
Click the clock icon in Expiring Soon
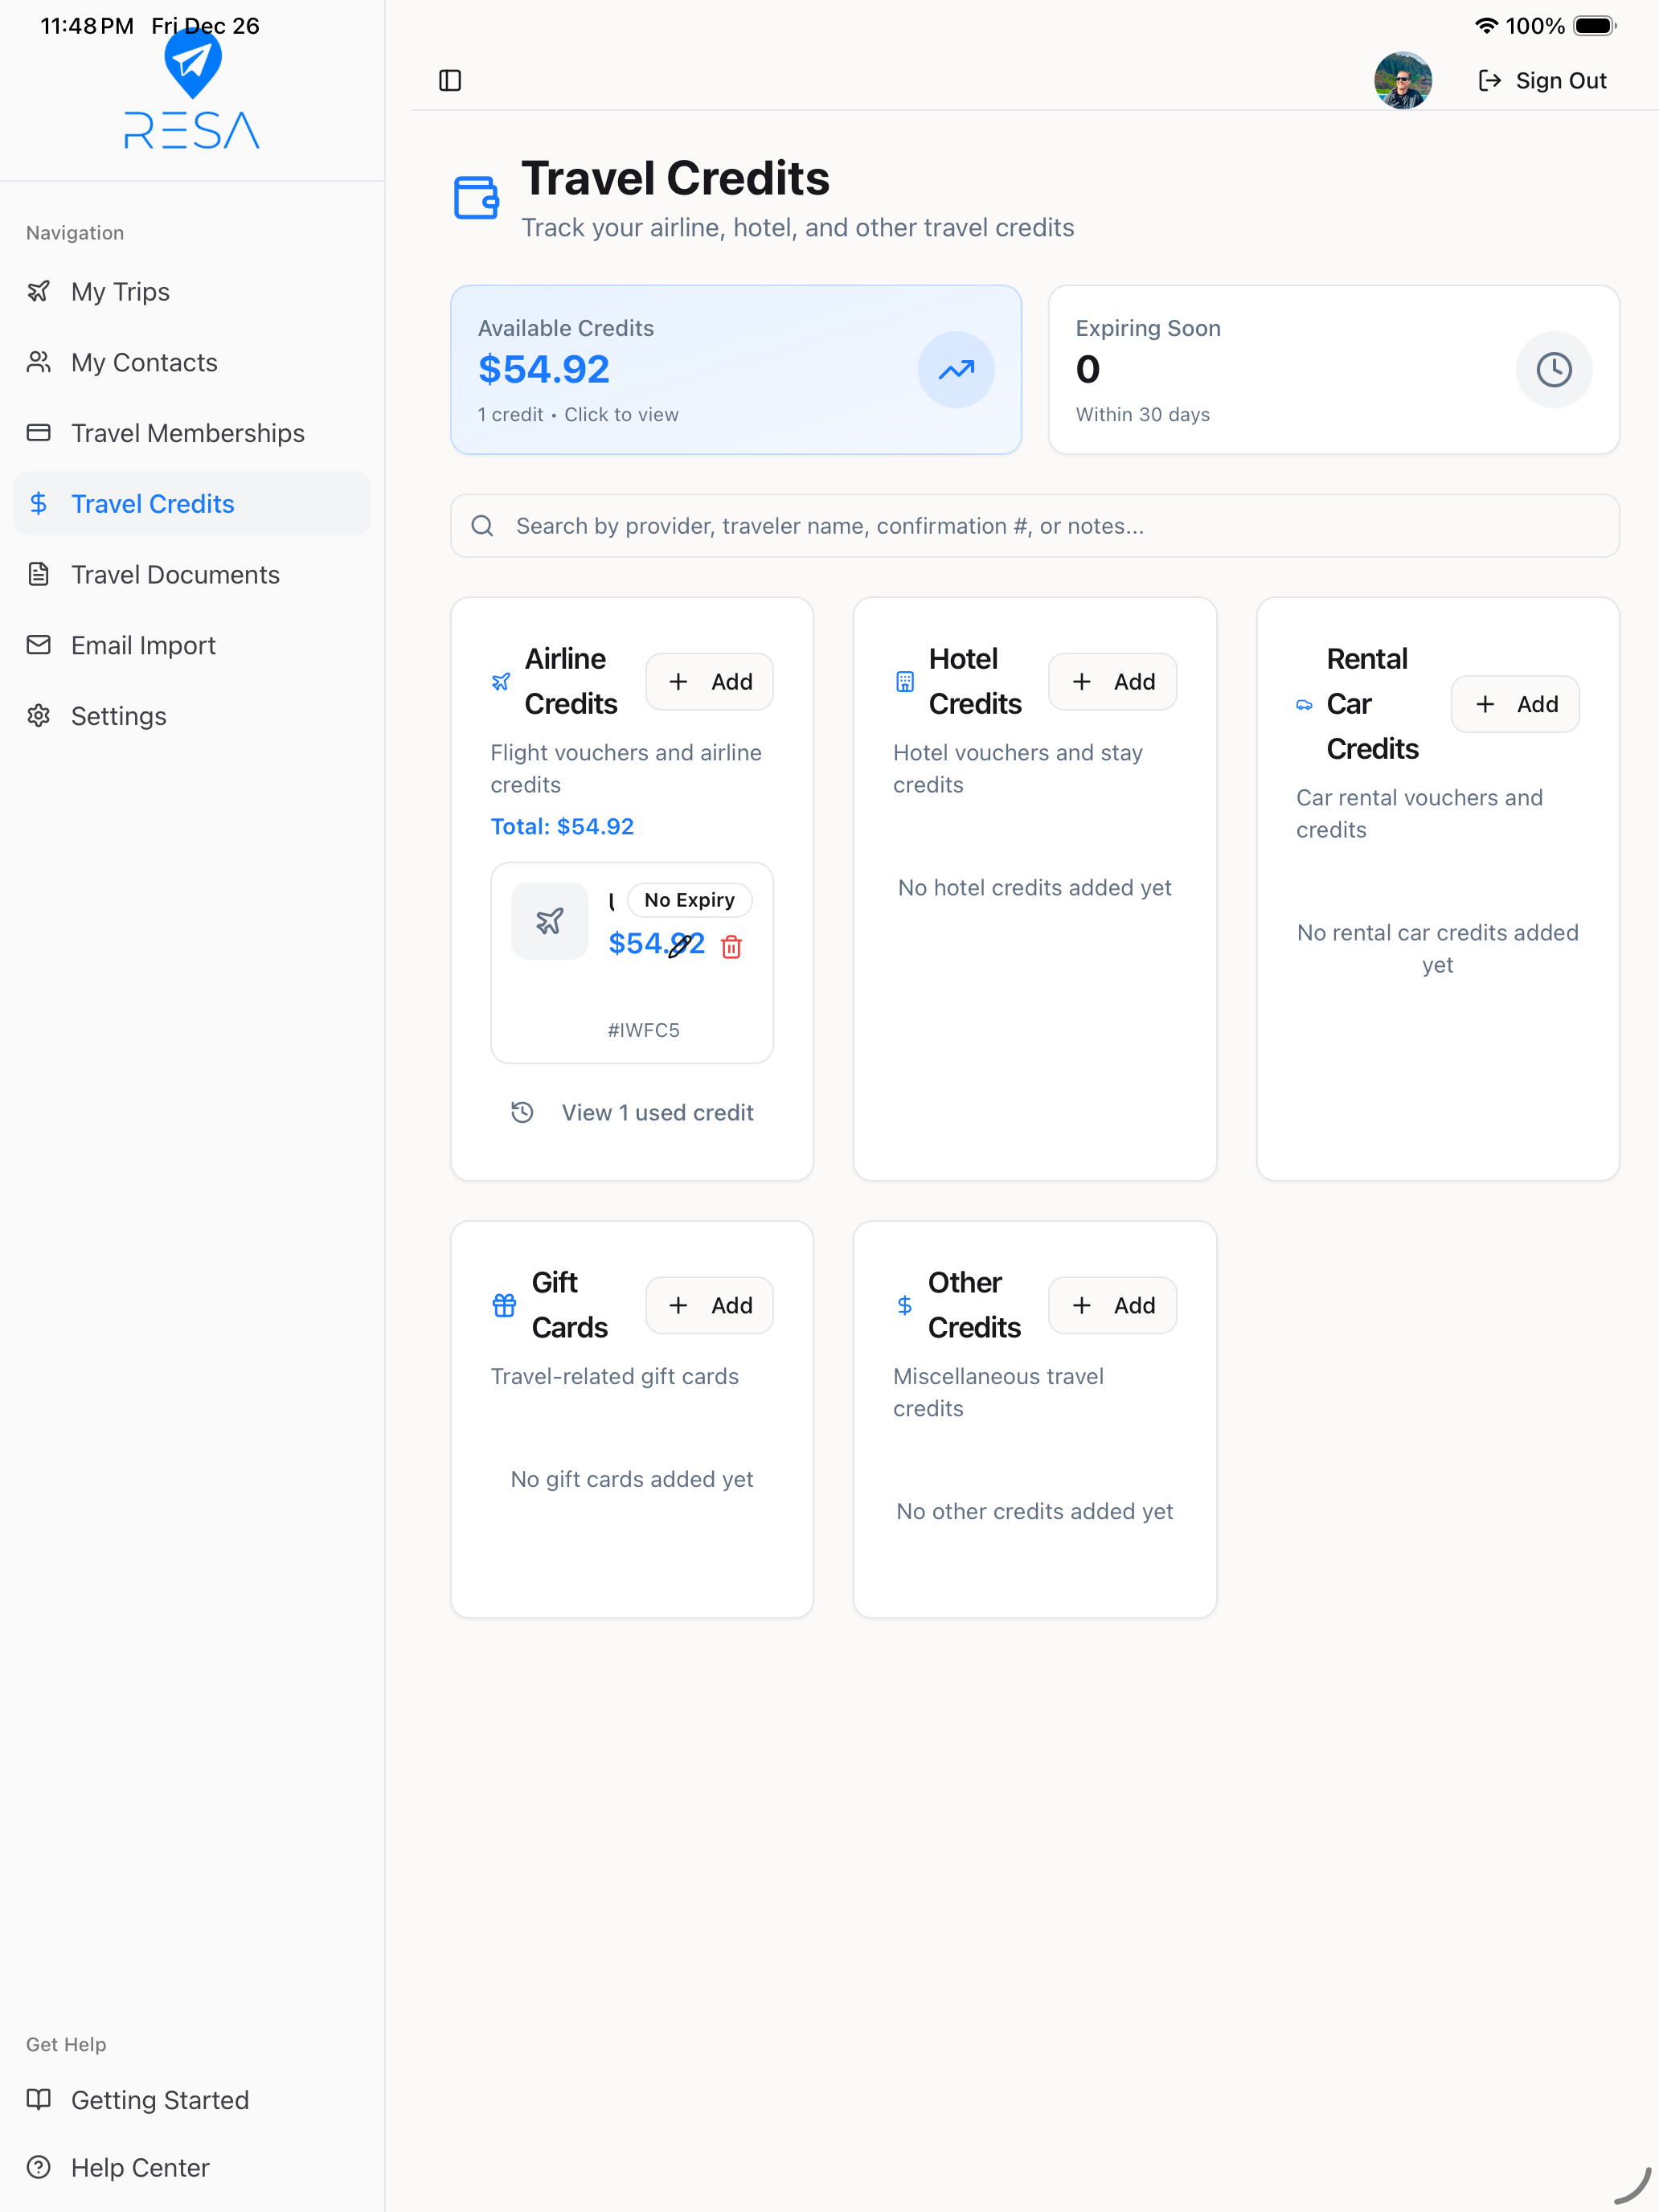pyautogui.click(x=1554, y=370)
